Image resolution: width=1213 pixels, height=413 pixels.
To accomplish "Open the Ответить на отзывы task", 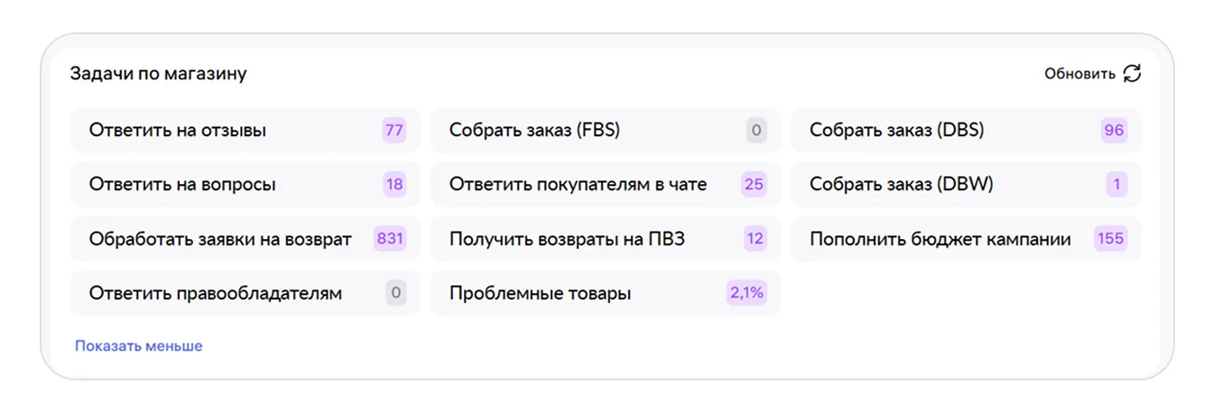I will (x=245, y=131).
